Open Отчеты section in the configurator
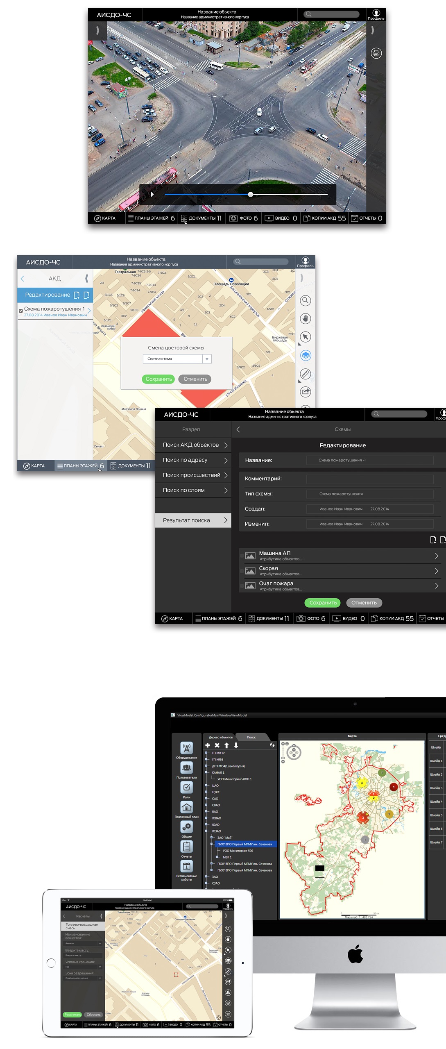The image size is (446, 1049). [x=187, y=846]
